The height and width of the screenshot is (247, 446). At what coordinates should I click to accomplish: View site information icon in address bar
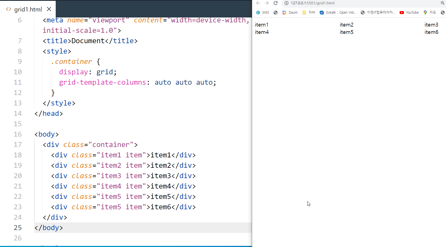[286, 3]
